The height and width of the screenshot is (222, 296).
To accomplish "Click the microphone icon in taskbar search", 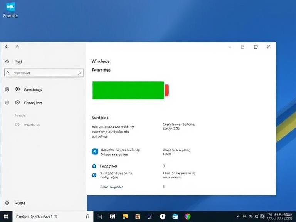I will click(x=87, y=216).
